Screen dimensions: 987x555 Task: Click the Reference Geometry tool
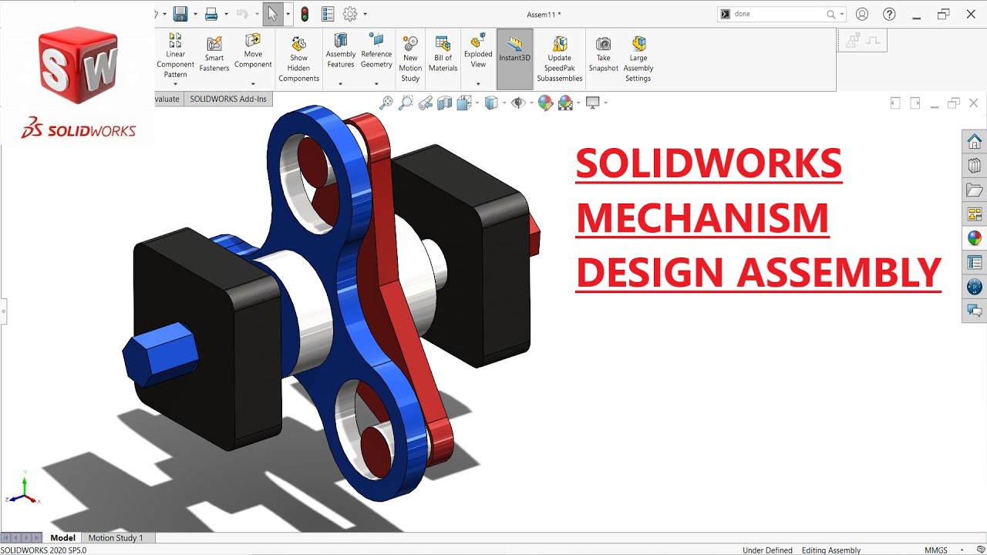point(376,51)
